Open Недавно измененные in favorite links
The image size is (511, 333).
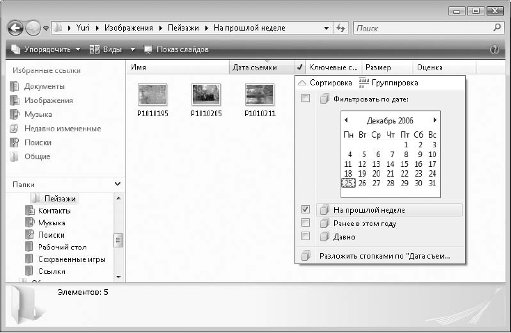(63, 129)
